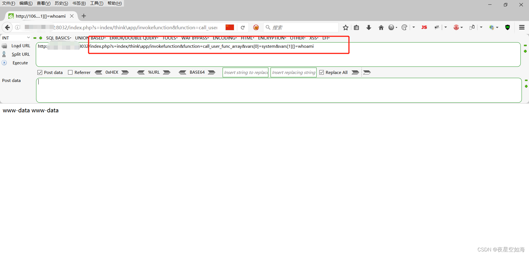Decode hex with left arrow before 0xHEX
The image size is (529, 255).
point(98,72)
